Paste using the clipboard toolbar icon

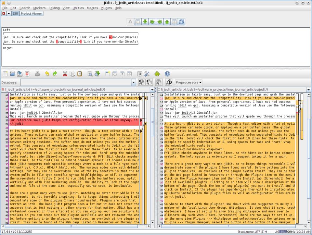point(80,74)
